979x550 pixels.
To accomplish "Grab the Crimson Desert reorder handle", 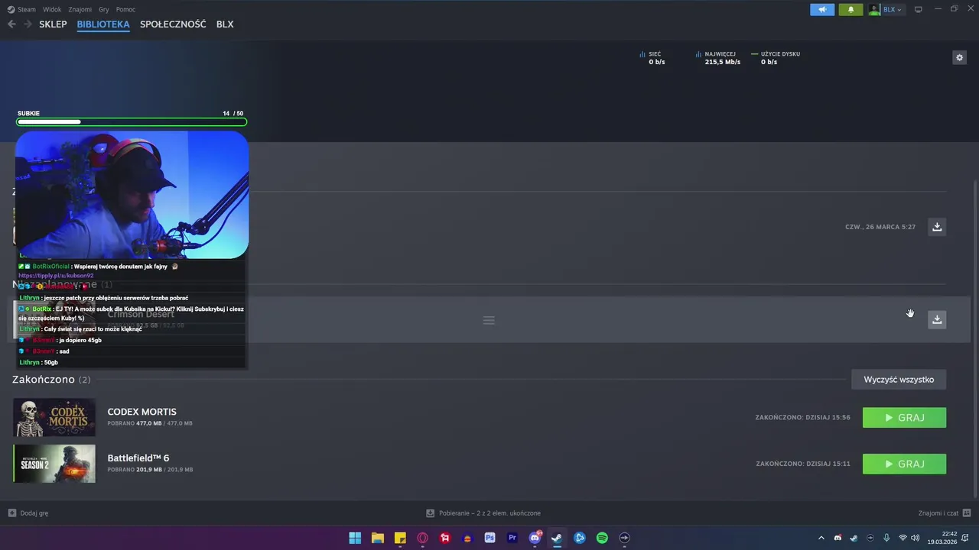I will pyautogui.click(x=489, y=320).
